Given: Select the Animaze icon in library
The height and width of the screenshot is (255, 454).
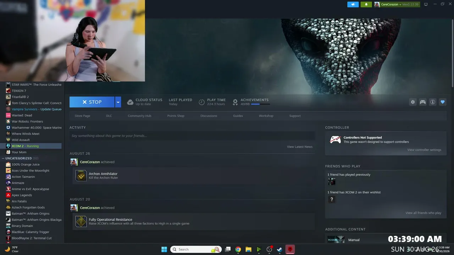Looking at the screenshot, I should [x=8, y=183].
